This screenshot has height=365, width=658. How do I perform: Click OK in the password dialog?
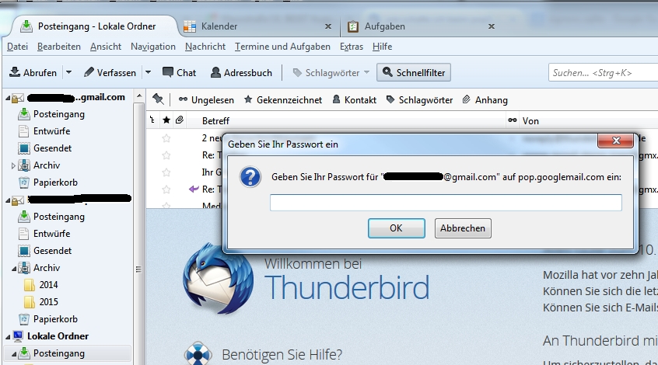[x=396, y=228]
